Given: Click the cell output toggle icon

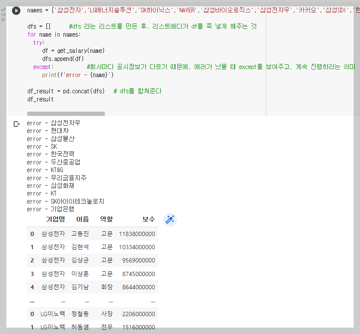Looking at the screenshot, I should click(x=17, y=124).
